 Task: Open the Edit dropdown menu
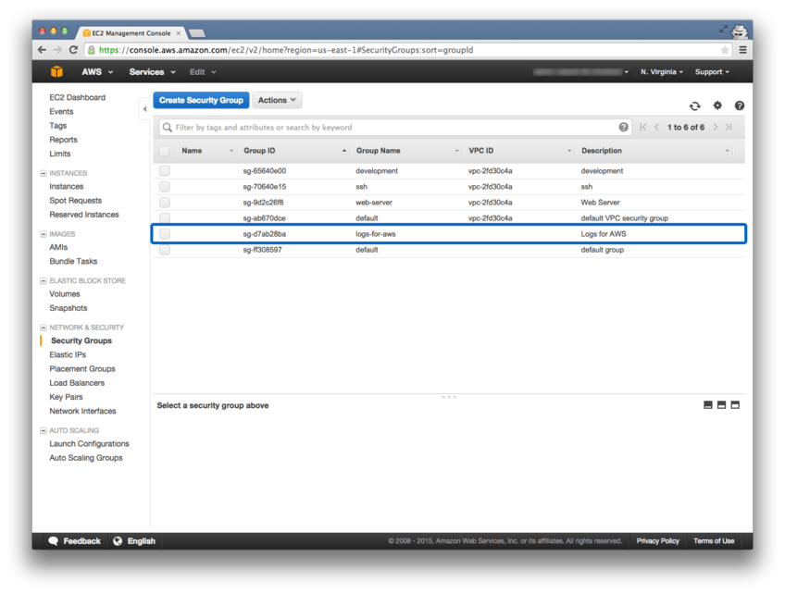[203, 71]
